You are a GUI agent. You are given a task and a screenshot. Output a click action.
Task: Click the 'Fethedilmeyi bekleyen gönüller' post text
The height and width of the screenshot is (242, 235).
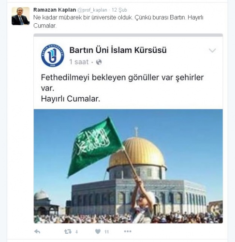click(122, 83)
